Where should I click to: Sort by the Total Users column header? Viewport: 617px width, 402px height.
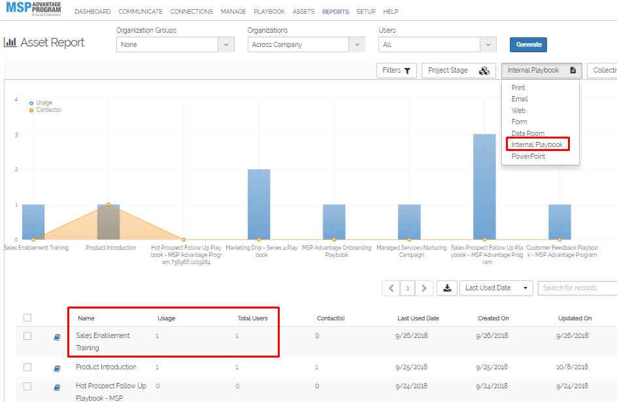pos(252,318)
